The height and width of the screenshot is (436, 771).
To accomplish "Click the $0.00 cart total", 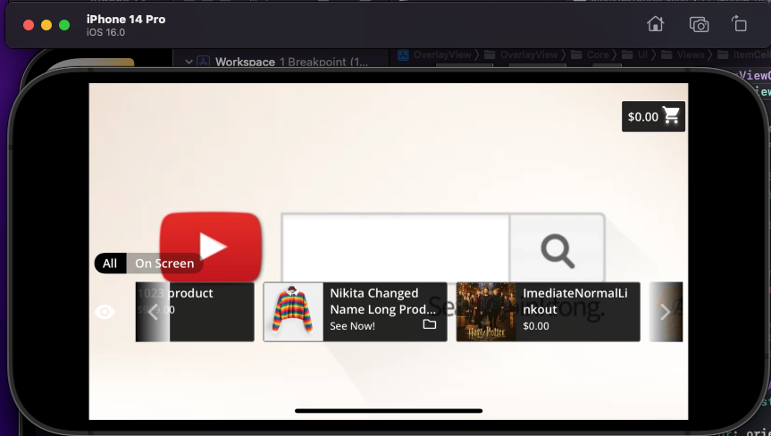I will (x=642, y=117).
